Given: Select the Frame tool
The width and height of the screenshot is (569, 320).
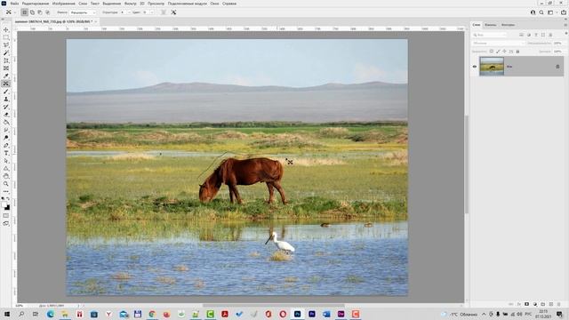Looking at the screenshot, I should point(6,68).
